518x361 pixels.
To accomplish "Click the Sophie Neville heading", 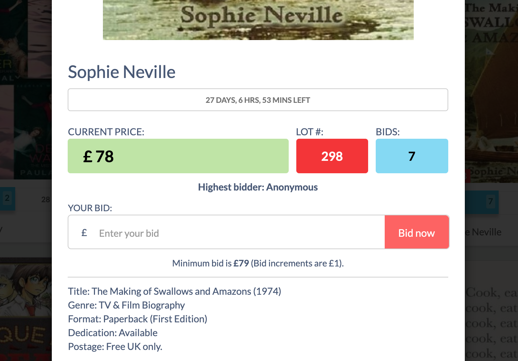I will 122,72.
